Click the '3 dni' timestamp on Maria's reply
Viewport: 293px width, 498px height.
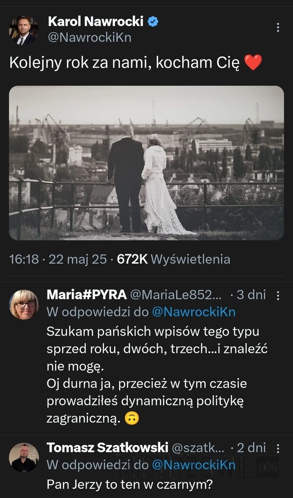pos(251,294)
